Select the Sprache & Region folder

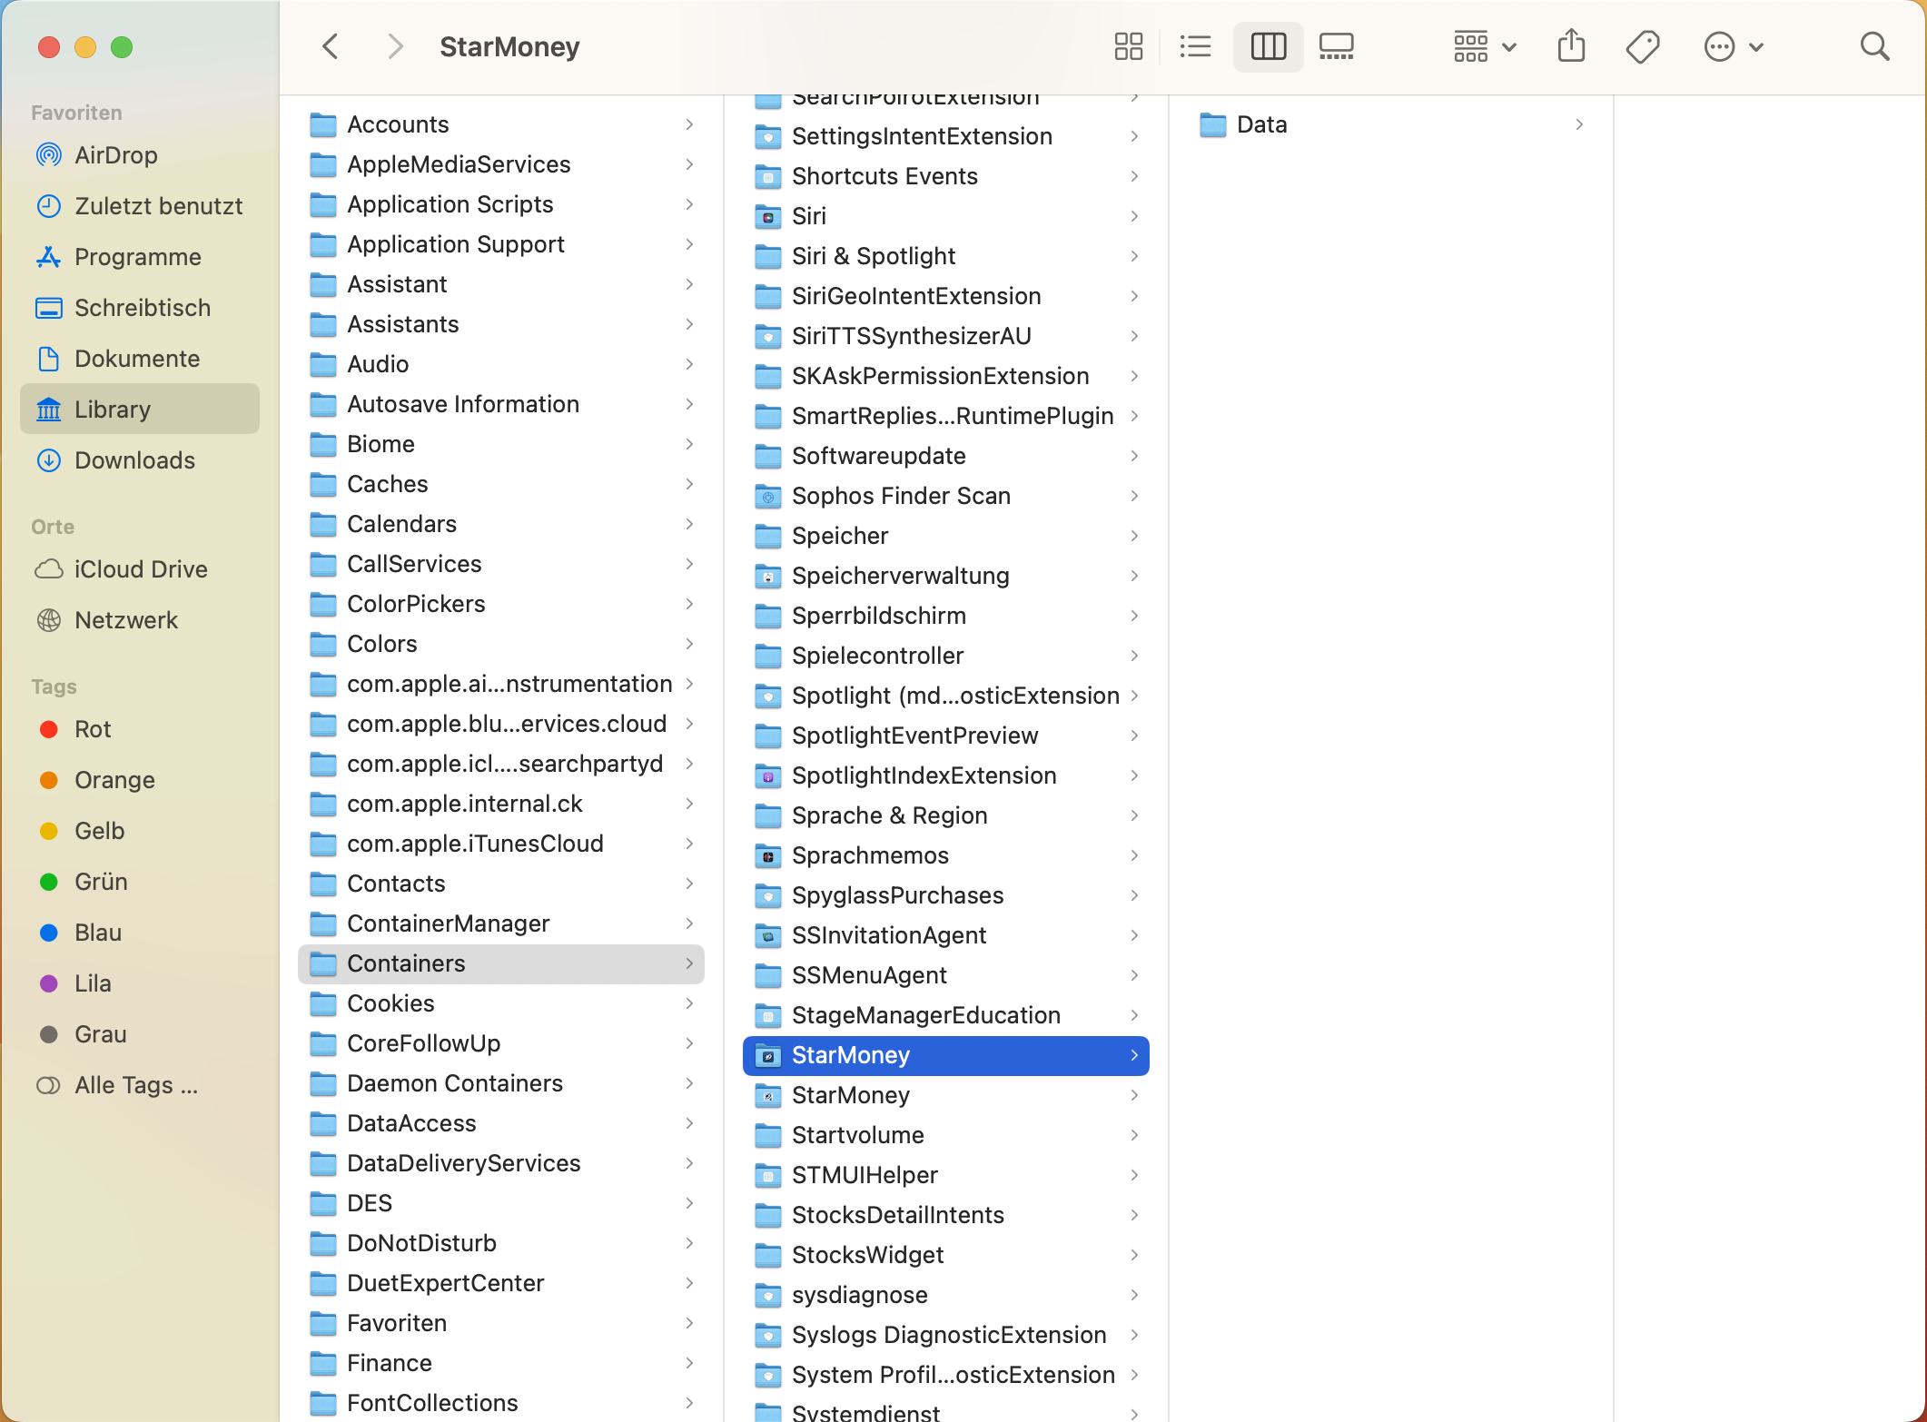tap(946, 815)
